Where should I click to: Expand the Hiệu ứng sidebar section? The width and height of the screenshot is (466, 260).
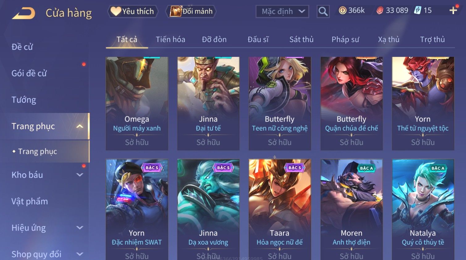(80, 228)
